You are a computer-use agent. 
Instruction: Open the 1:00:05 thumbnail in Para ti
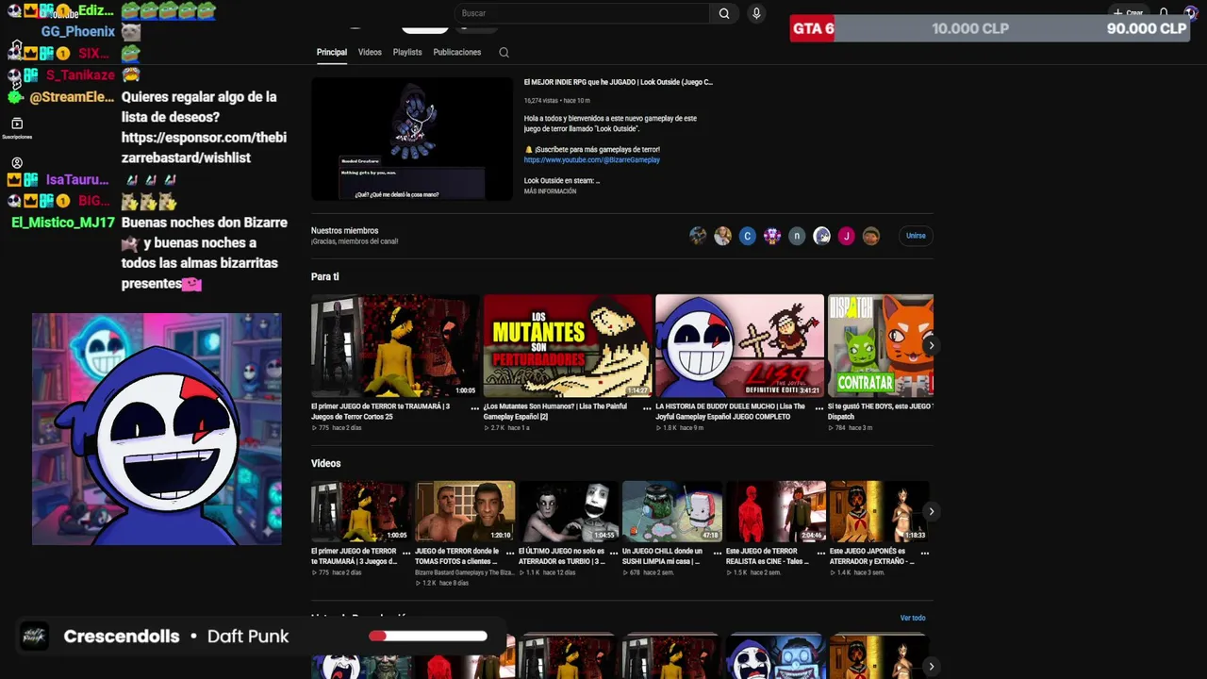395,345
